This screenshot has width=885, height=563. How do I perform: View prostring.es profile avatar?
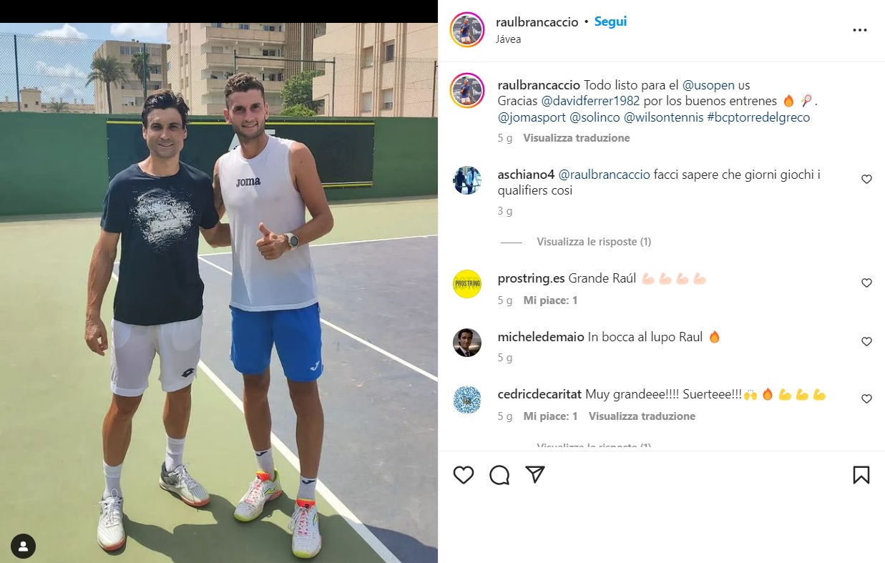coord(467,284)
